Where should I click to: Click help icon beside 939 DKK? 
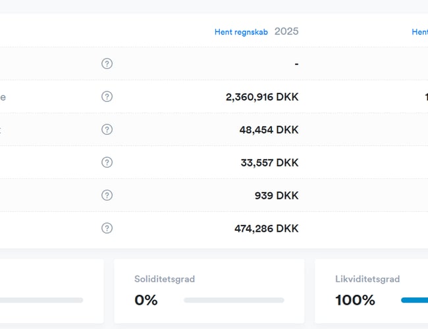107,195
